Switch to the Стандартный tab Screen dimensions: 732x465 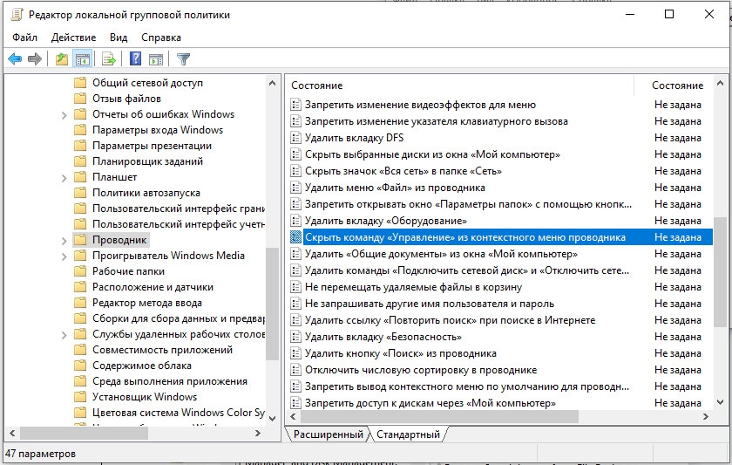pos(408,434)
